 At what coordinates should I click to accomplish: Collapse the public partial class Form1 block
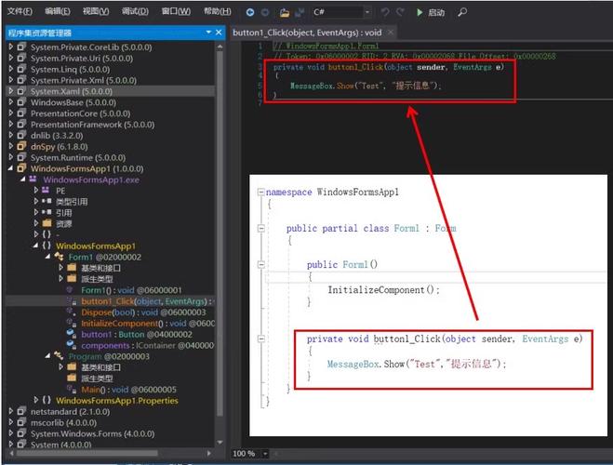point(260,228)
